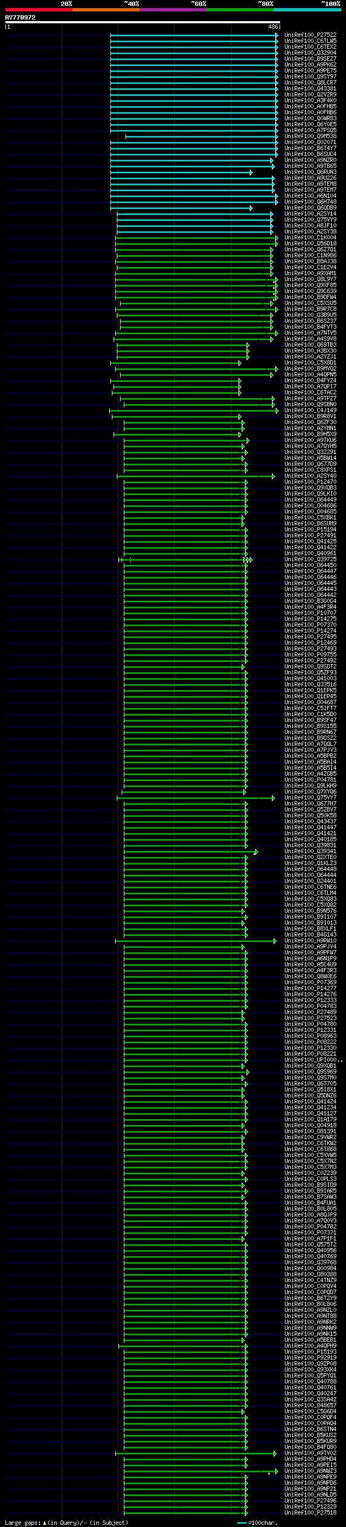Select label UniRef100_P10707
Image resolution: width=346 pixels, height=1527 pixels.
310,612
